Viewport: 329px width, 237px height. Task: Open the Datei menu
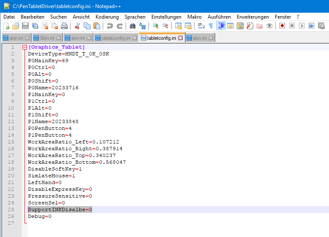[x=9, y=17]
